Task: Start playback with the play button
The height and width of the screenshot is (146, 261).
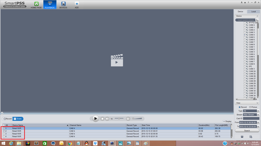Action: [96, 118]
